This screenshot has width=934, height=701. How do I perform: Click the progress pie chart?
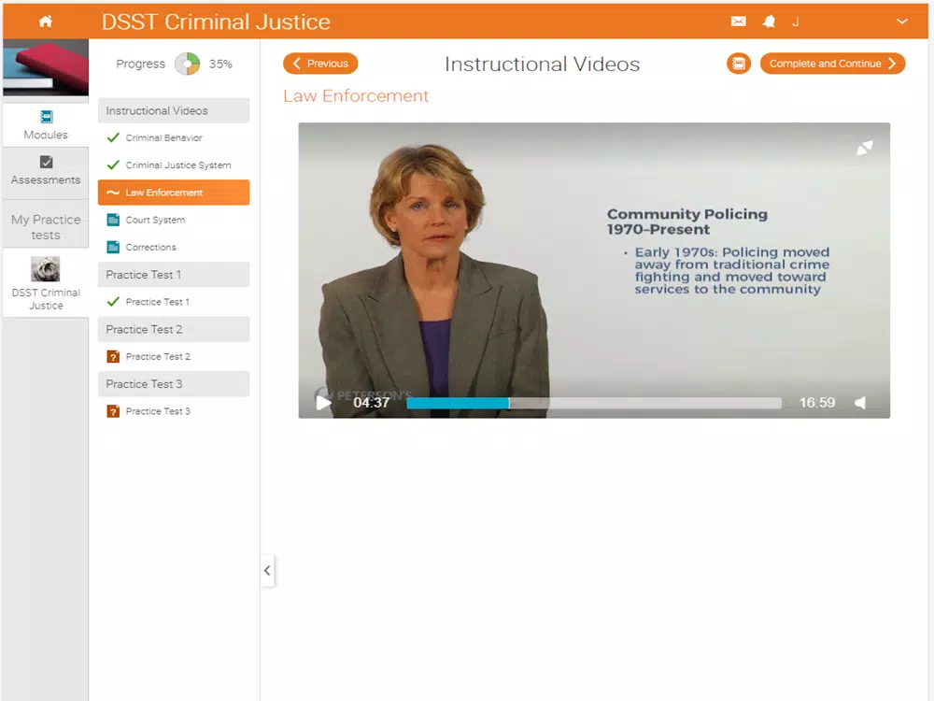pyautogui.click(x=187, y=64)
